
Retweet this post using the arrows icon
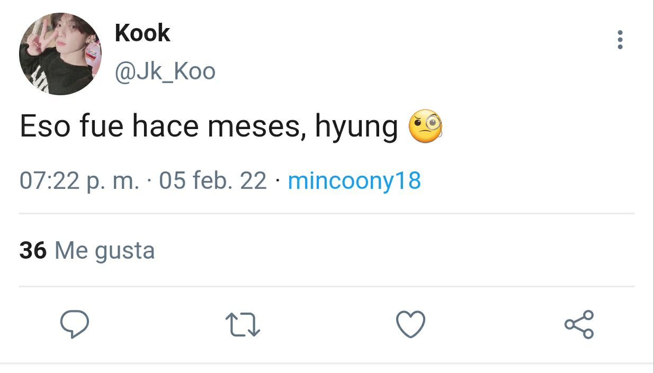click(243, 324)
